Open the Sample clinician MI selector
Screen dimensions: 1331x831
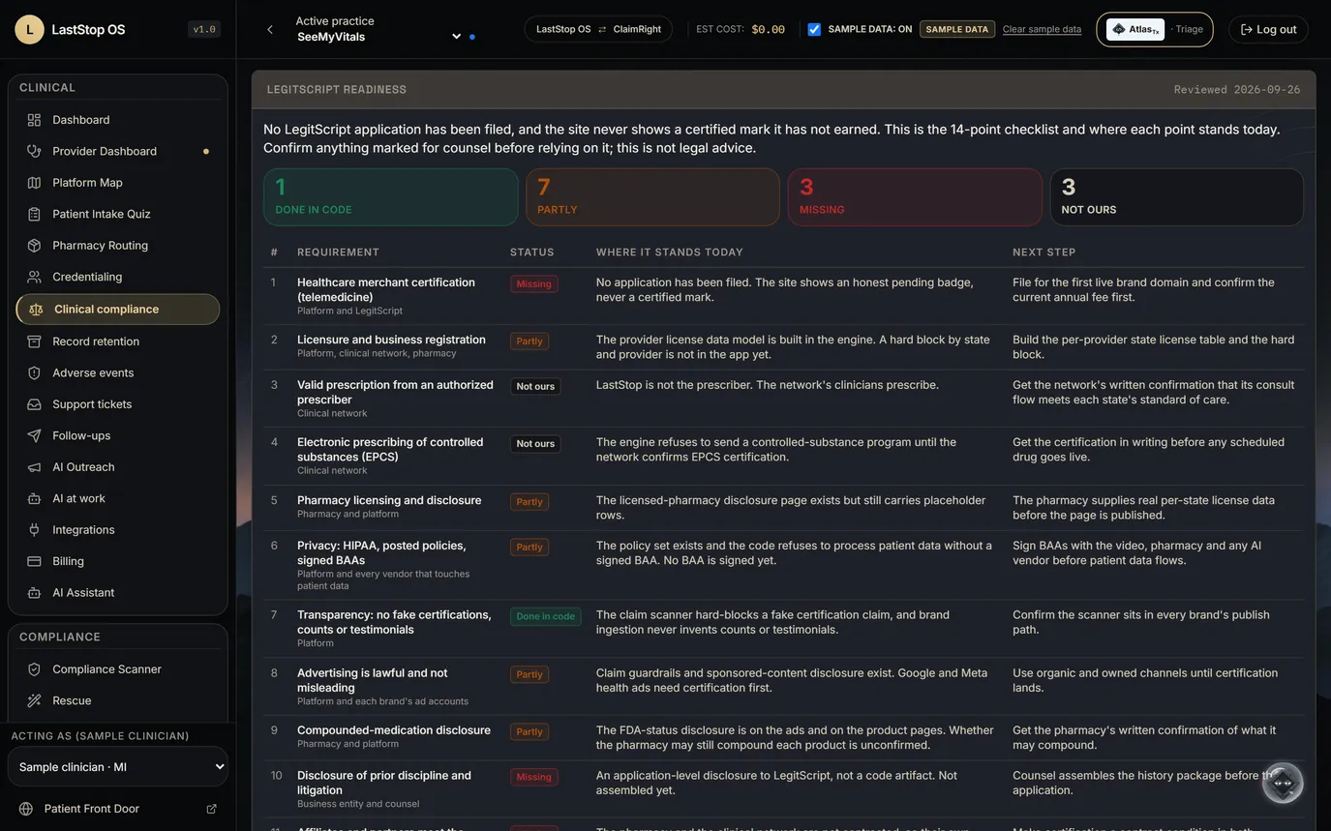(118, 767)
